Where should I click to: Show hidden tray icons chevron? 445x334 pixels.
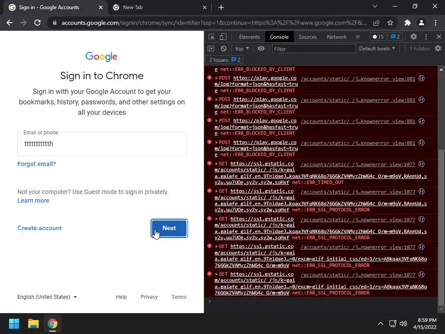(x=381, y=324)
